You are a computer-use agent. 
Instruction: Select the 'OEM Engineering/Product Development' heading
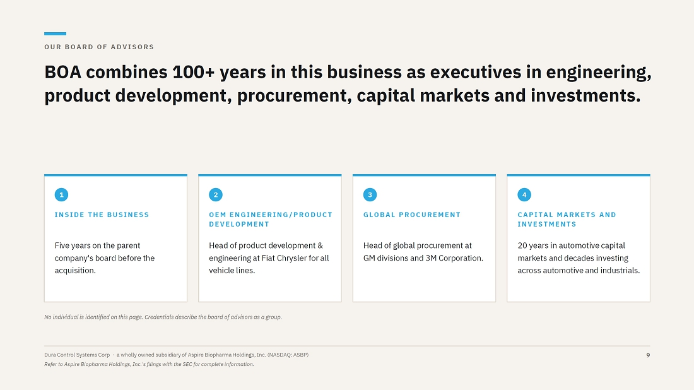coord(271,220)
